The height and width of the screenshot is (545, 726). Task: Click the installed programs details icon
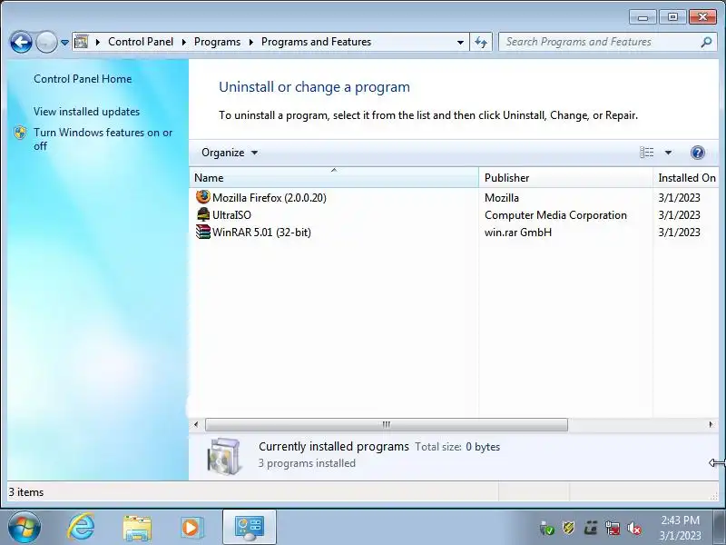click(224, 457)
